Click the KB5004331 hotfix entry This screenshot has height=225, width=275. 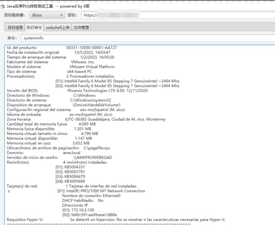pos(70,167)
